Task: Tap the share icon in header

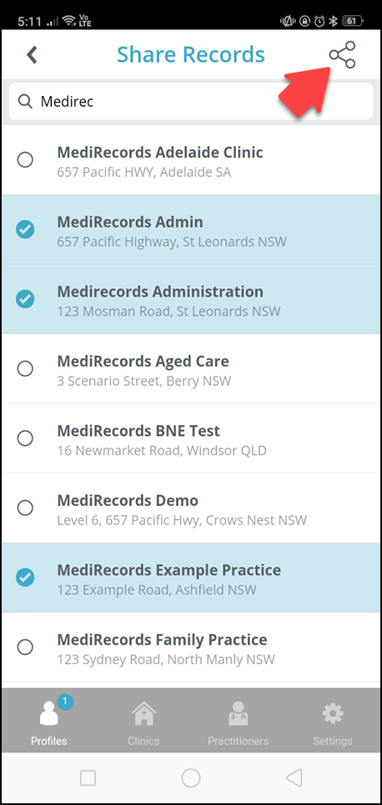Action: pos(343,55)
